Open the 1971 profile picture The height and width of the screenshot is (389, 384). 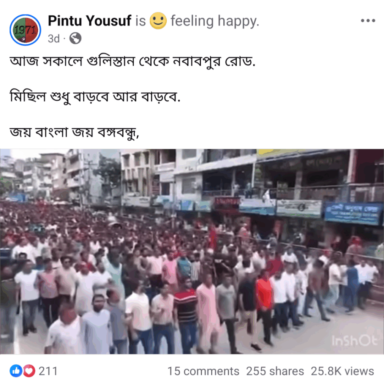click(25, 30)
